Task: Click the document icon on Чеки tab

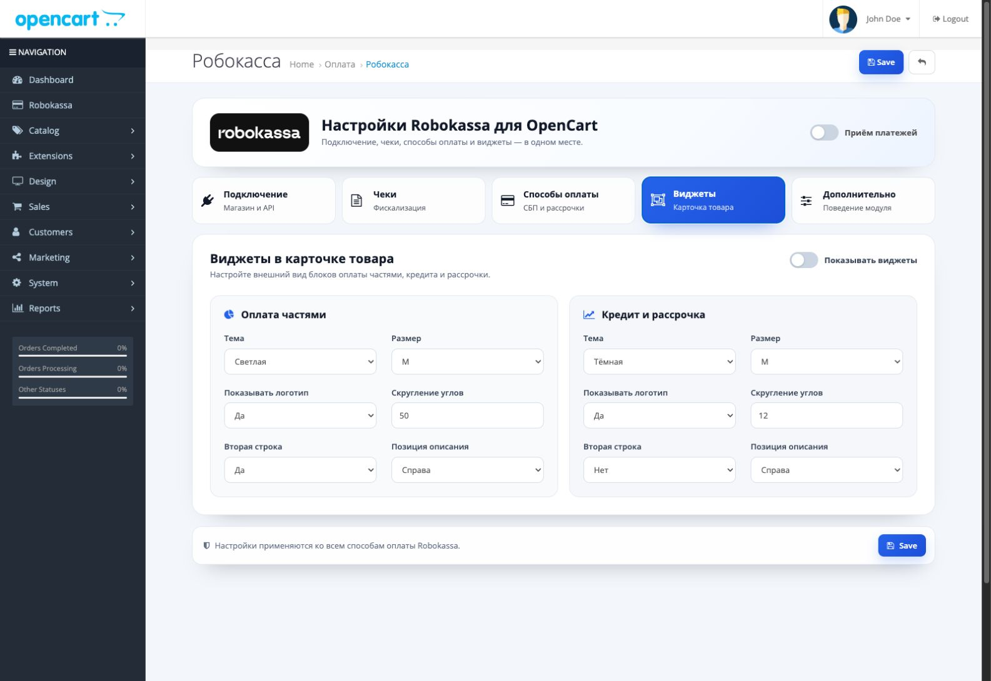Action: click(x=356, y=201)
